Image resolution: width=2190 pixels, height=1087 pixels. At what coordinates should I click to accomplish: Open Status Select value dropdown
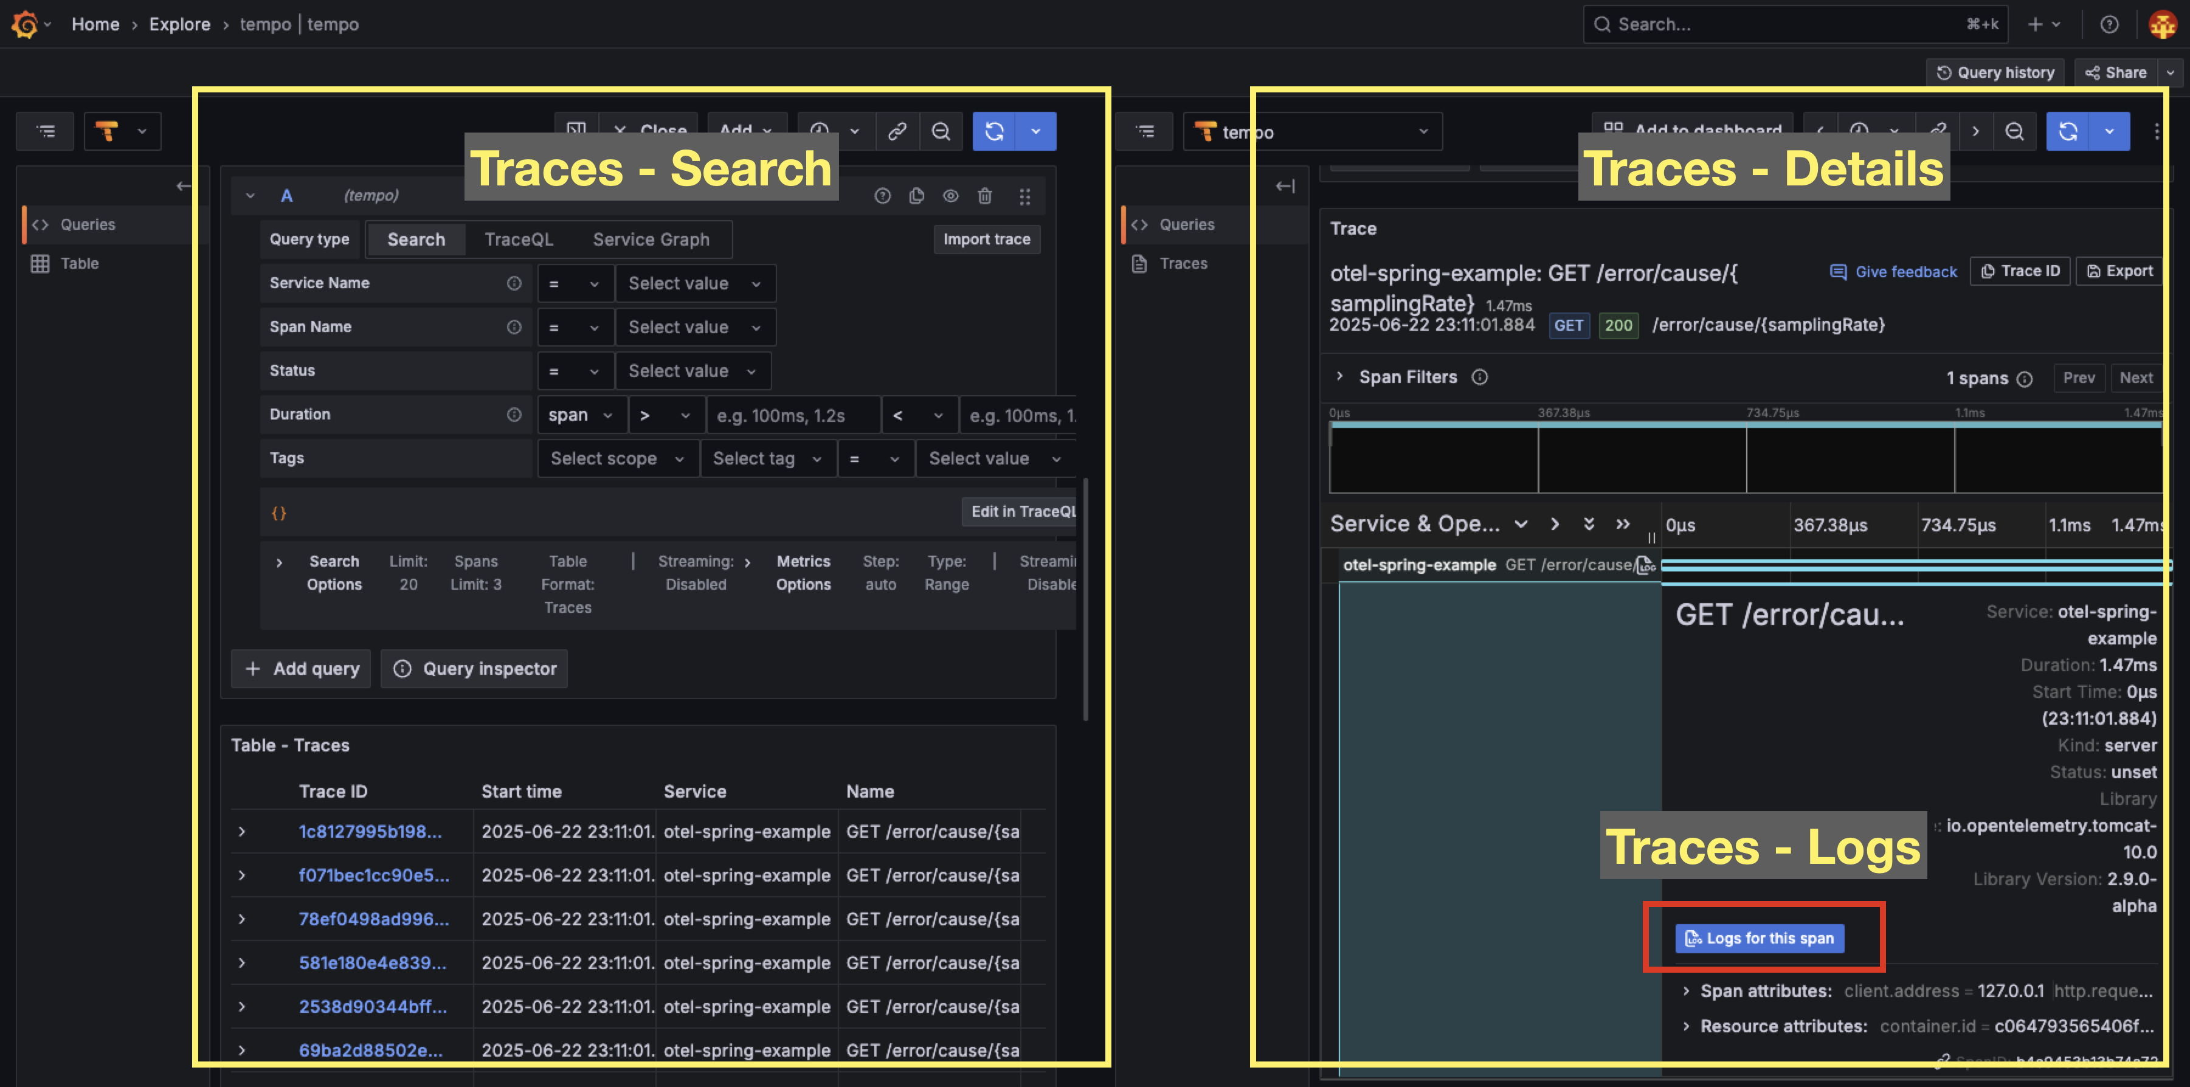point(693,371)
